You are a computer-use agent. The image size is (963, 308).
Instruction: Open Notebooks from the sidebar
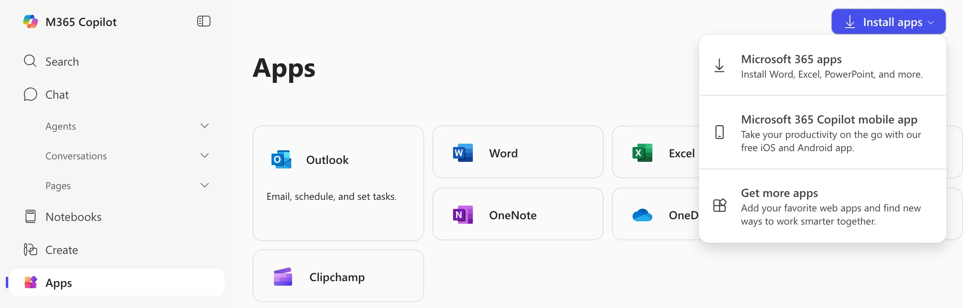click(73, 217)
